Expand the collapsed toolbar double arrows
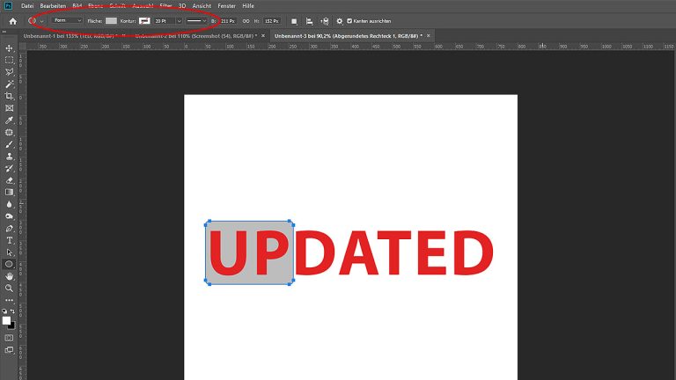676x380 pixels. click(4, 32)
